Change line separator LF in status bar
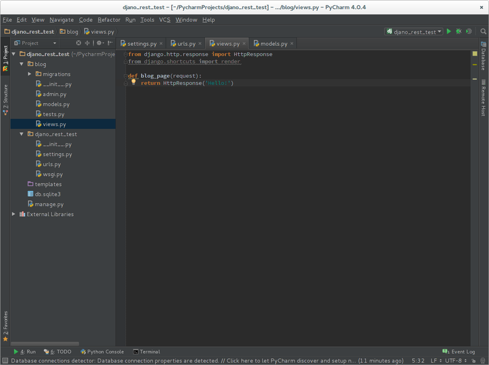The width and height of the screenshot is (489, 365). point(436,361)
